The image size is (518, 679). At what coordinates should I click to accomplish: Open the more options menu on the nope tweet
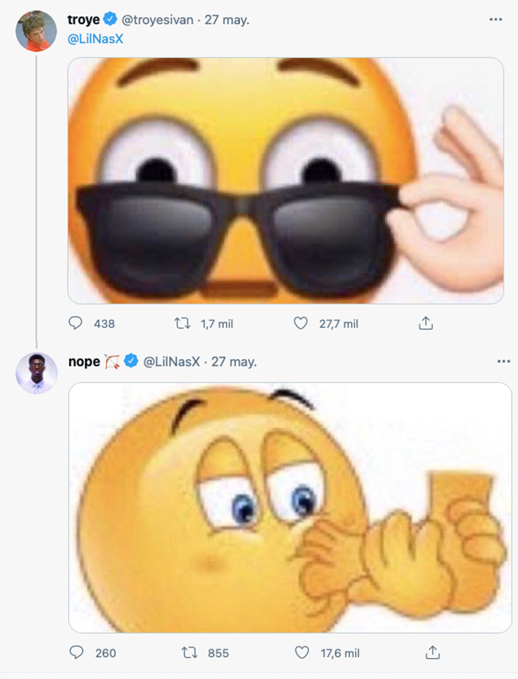504,361
